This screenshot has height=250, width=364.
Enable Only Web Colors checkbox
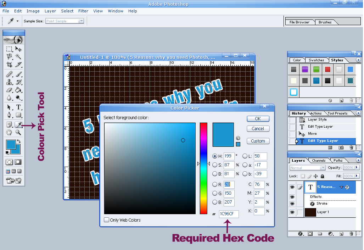107,220
